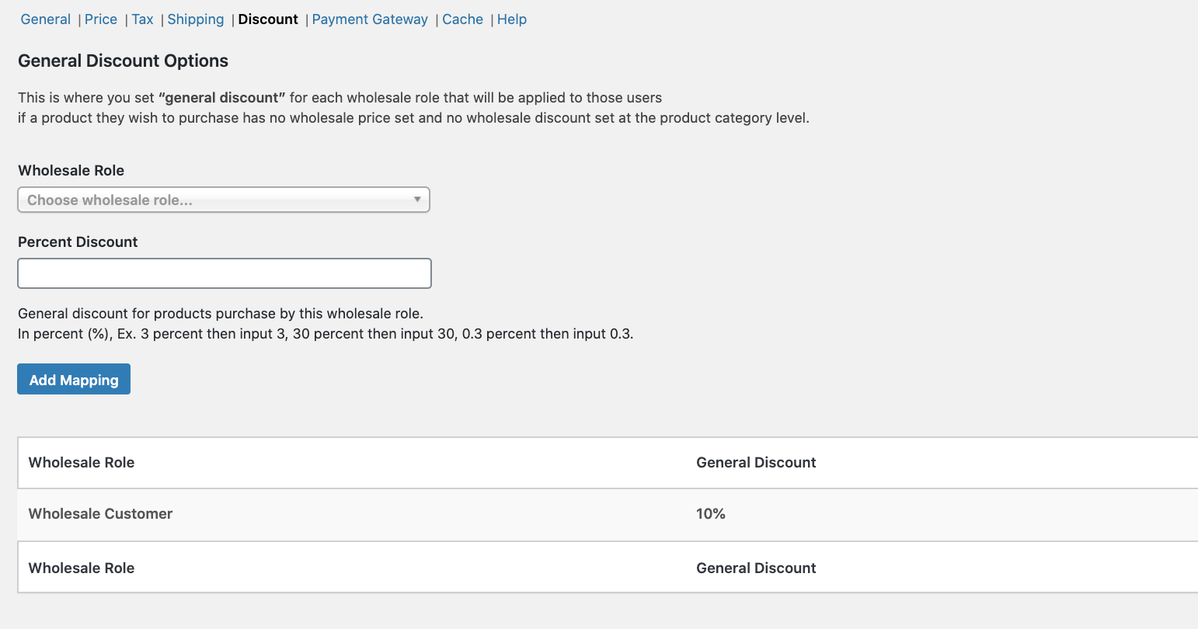
Task: Switch to the Price tab
Action: 101,19
